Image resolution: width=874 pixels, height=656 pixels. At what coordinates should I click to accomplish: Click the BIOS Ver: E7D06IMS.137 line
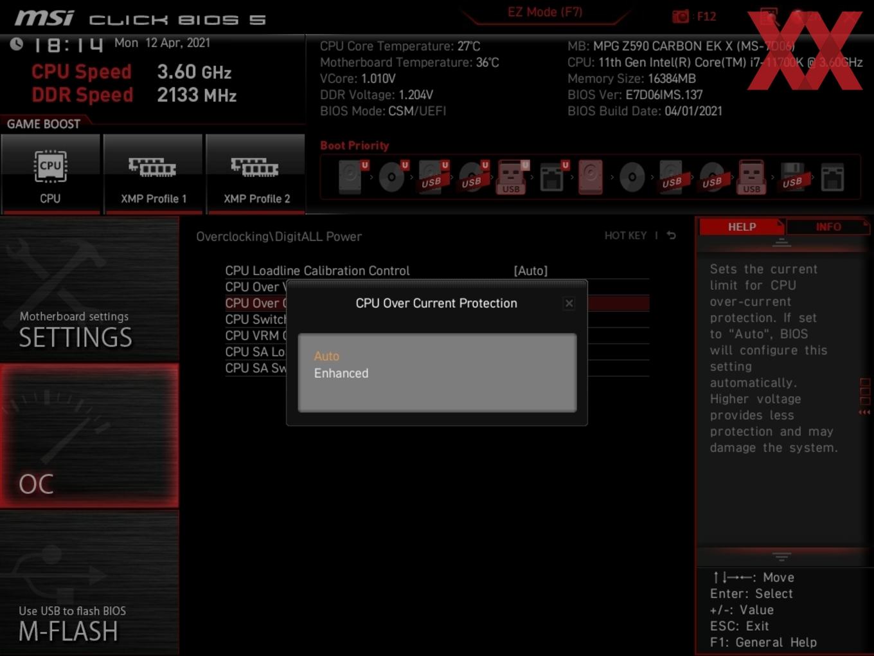[x=635, y=95]
